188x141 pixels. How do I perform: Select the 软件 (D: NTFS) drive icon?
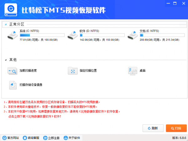[x=73, y=35]
